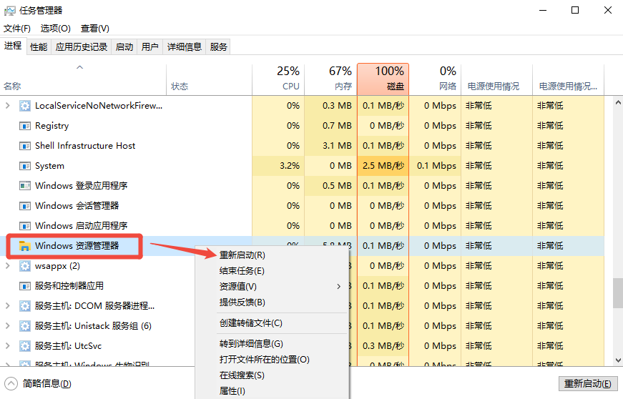Image resolution: width=623 pixels, height=399 pixels.
Task: Click the 简略信息(D) link
Action: 47,383
